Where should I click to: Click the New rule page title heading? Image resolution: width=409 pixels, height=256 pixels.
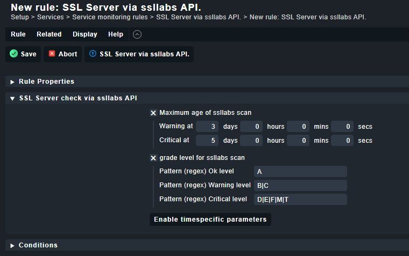[106, 8]
